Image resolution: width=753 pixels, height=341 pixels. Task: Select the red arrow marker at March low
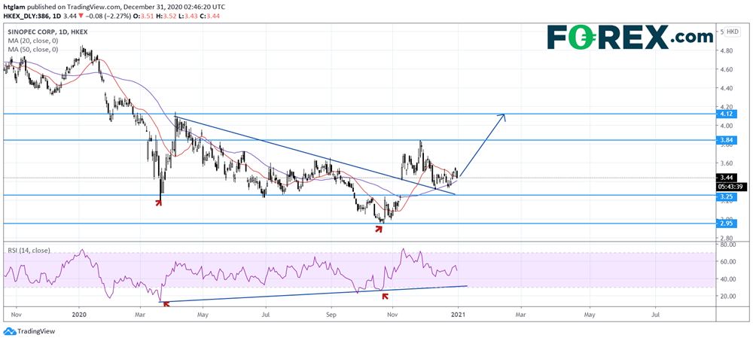(x=160, y=202)
